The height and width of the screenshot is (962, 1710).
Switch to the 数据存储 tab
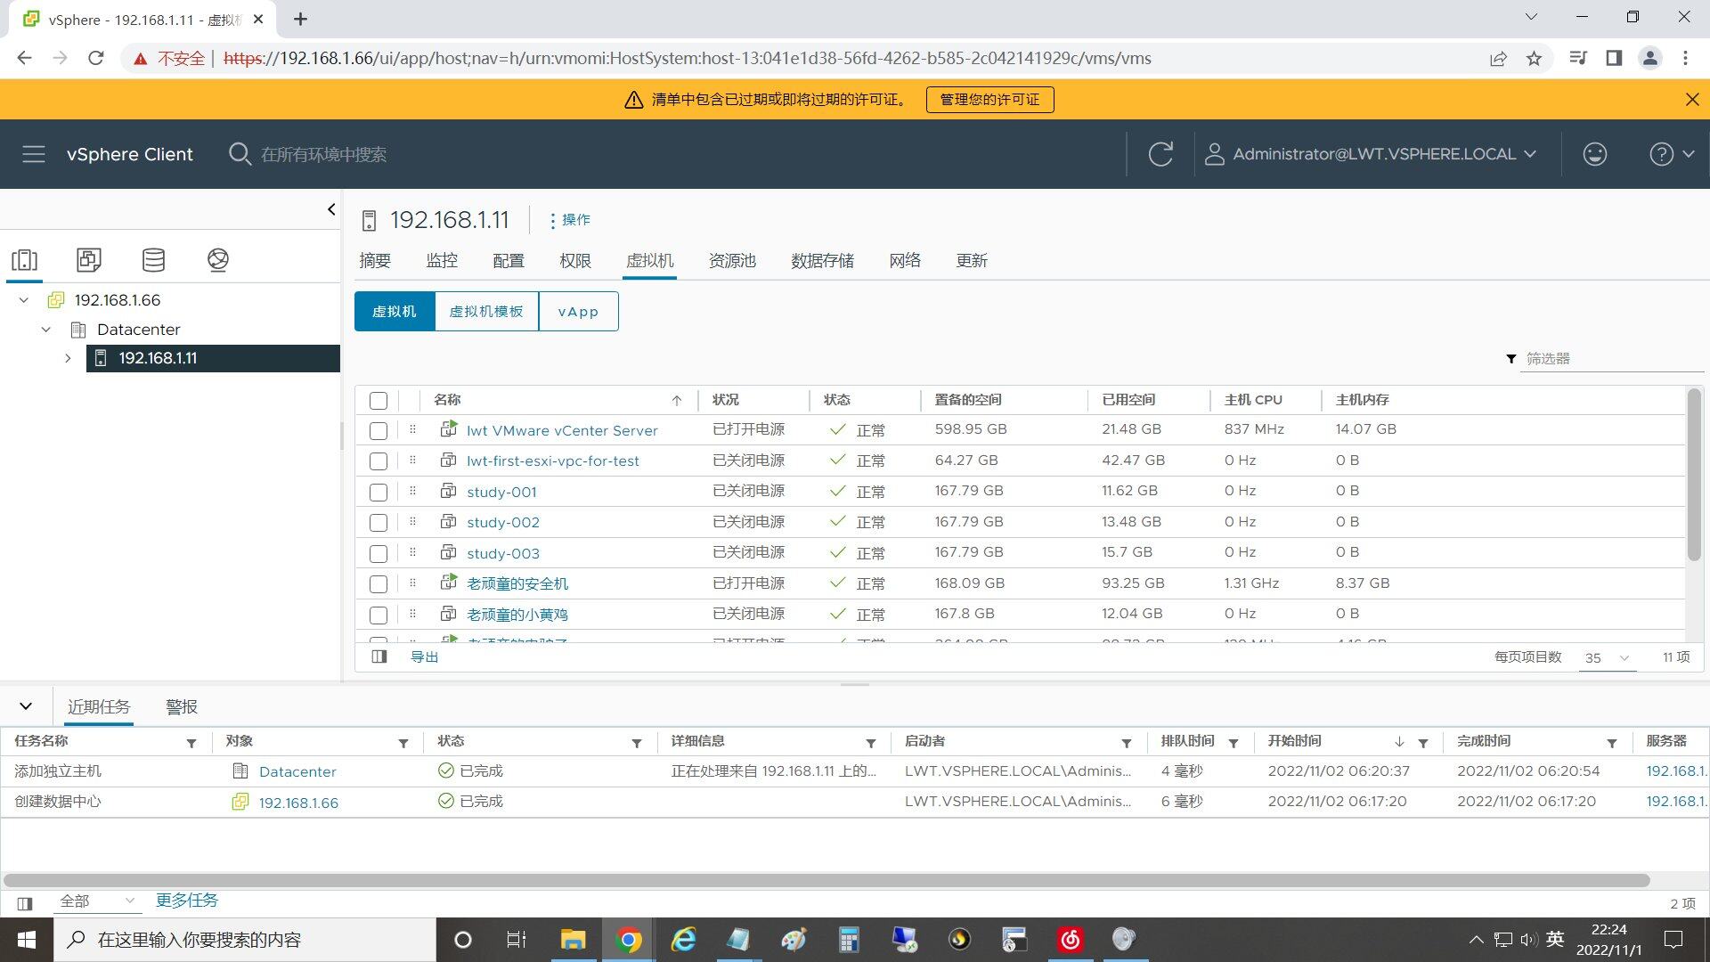click(822, 261)
